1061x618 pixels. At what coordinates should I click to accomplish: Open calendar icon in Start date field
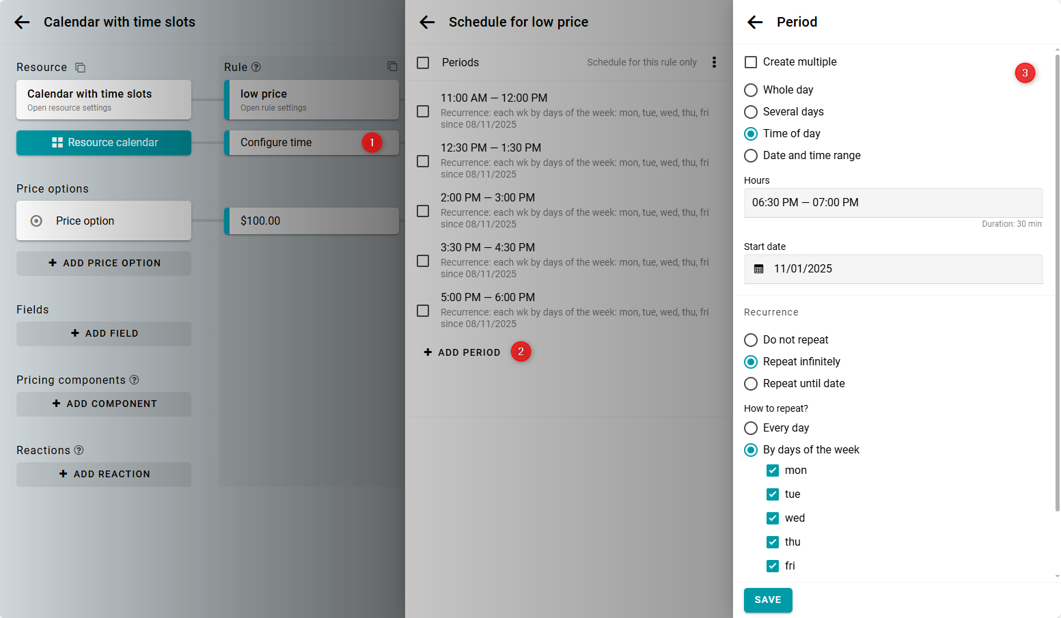pos(759,269)
